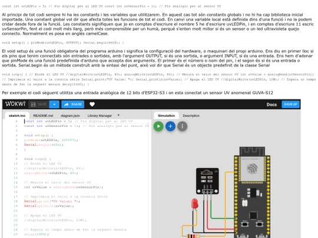318x238 pixels.
Task: Click the 'void loop()' code line
Action: [x=38, y=159]
